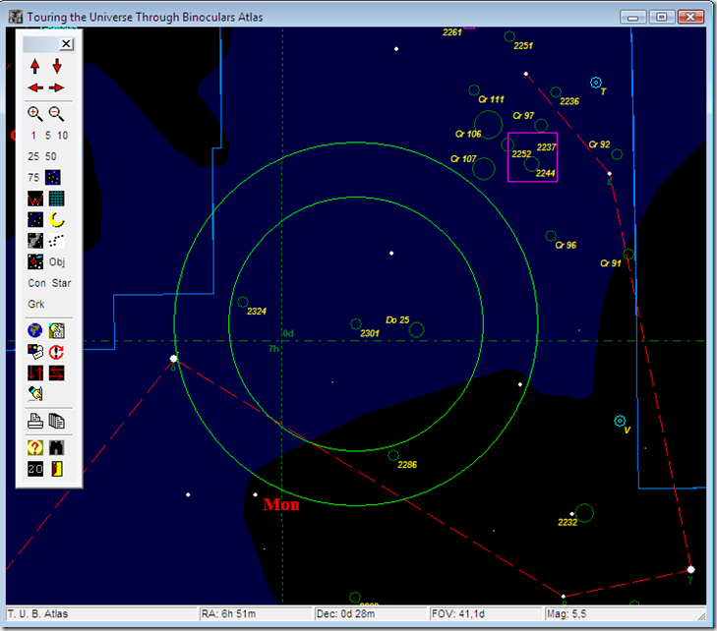This screenshot has width=717, height=631.
Task: Zoom in with plus magnifier
Action: [x=35, y=114]
